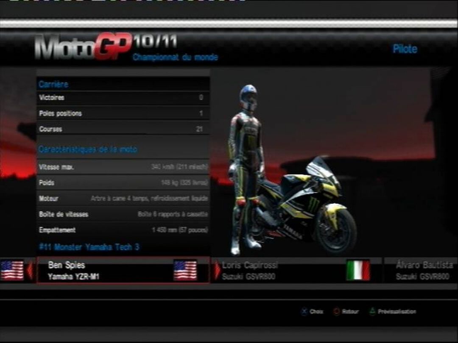Click the Pilote heading
458x343 pixels.
(x=405, y=49)
